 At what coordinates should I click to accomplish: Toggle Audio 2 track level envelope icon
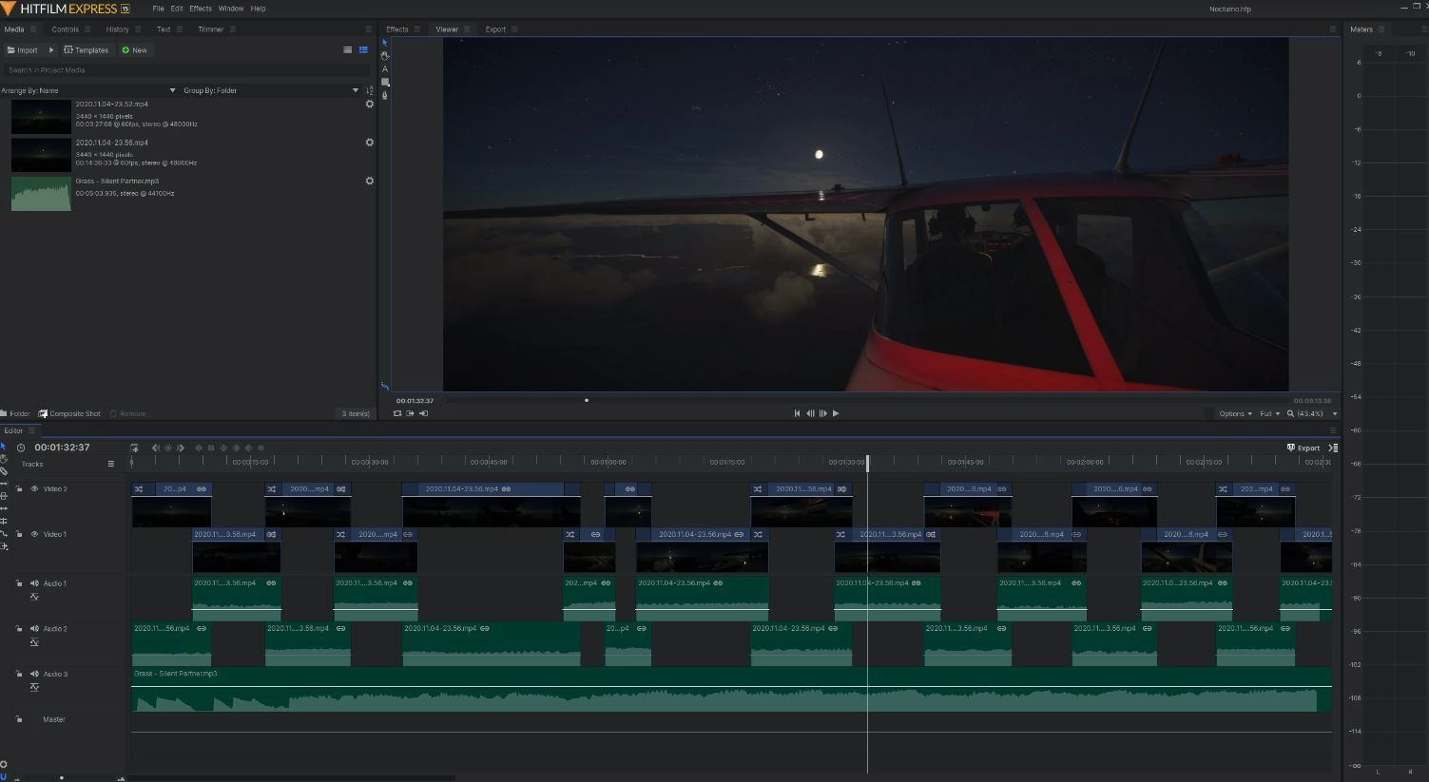coord(34,642)
